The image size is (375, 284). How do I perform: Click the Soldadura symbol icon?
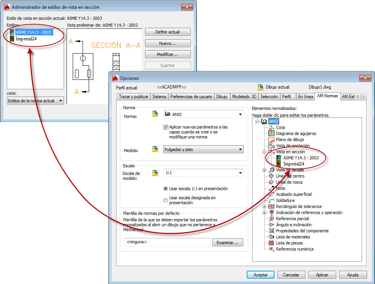click(271, 200)
